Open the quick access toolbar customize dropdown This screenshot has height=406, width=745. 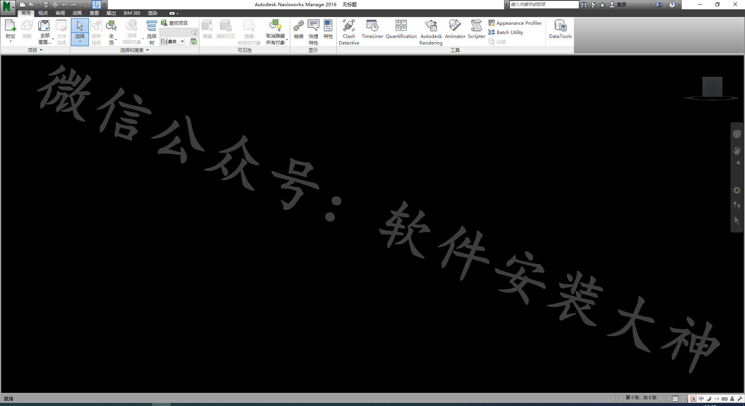(x=104, y=5)
